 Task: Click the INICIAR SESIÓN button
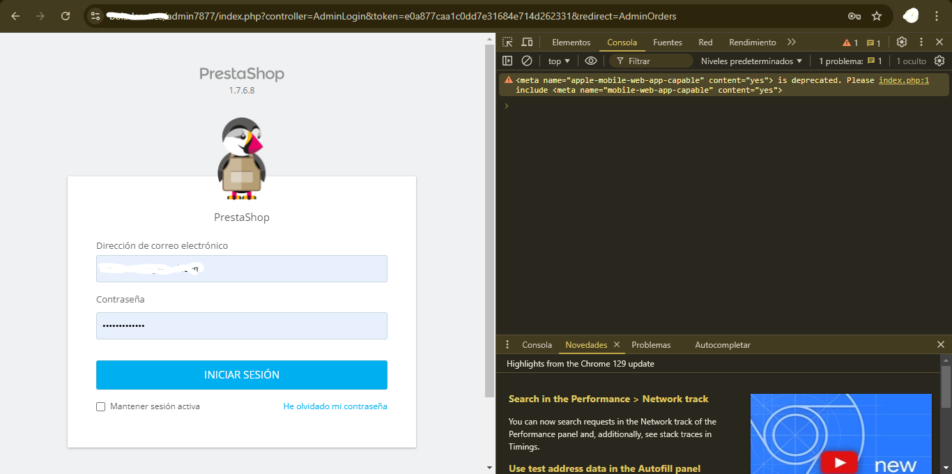click(242, 375)
